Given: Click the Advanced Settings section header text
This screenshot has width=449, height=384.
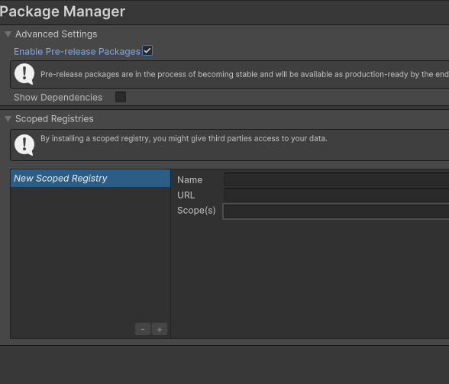Looking at the screenshot, I should click(57, 34).
